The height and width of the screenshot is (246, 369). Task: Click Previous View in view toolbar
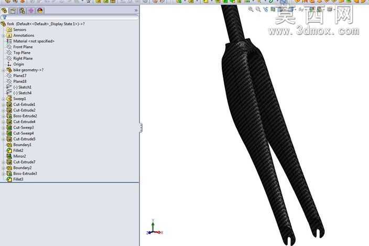pyautogui.click(x=266, y=9)
